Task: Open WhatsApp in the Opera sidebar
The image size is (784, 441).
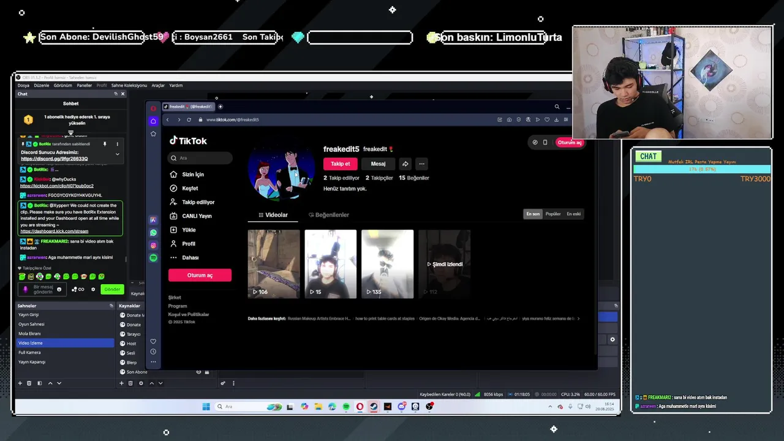Action: click(x=153, y=233)
